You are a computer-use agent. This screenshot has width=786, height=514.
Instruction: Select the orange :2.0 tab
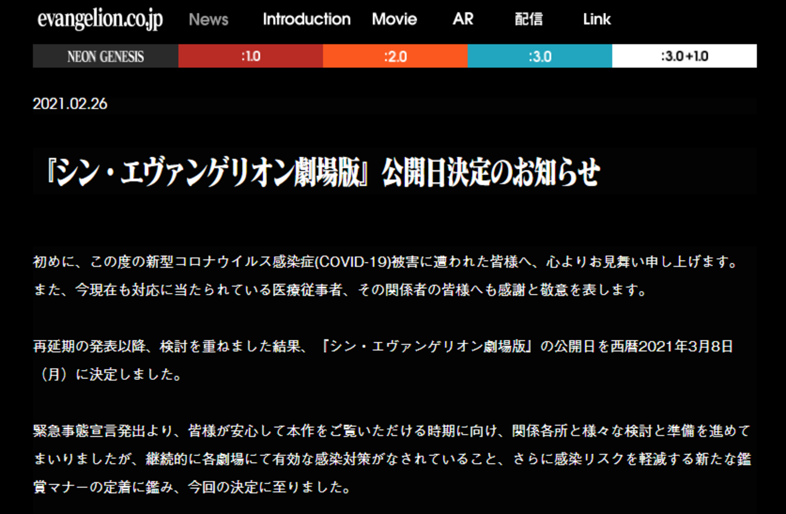[x=395, y=56]
